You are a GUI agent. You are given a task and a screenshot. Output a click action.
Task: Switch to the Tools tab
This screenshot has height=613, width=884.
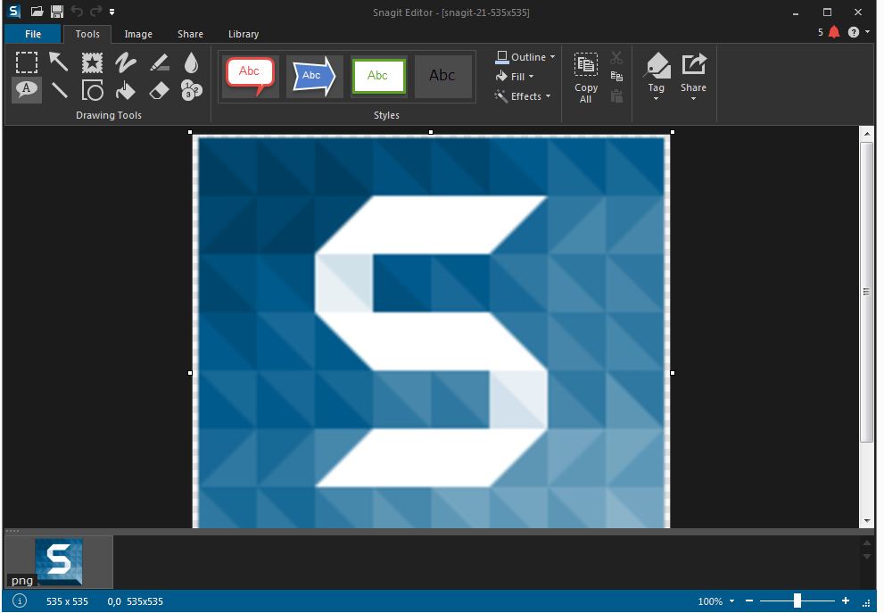pos(87,34)
